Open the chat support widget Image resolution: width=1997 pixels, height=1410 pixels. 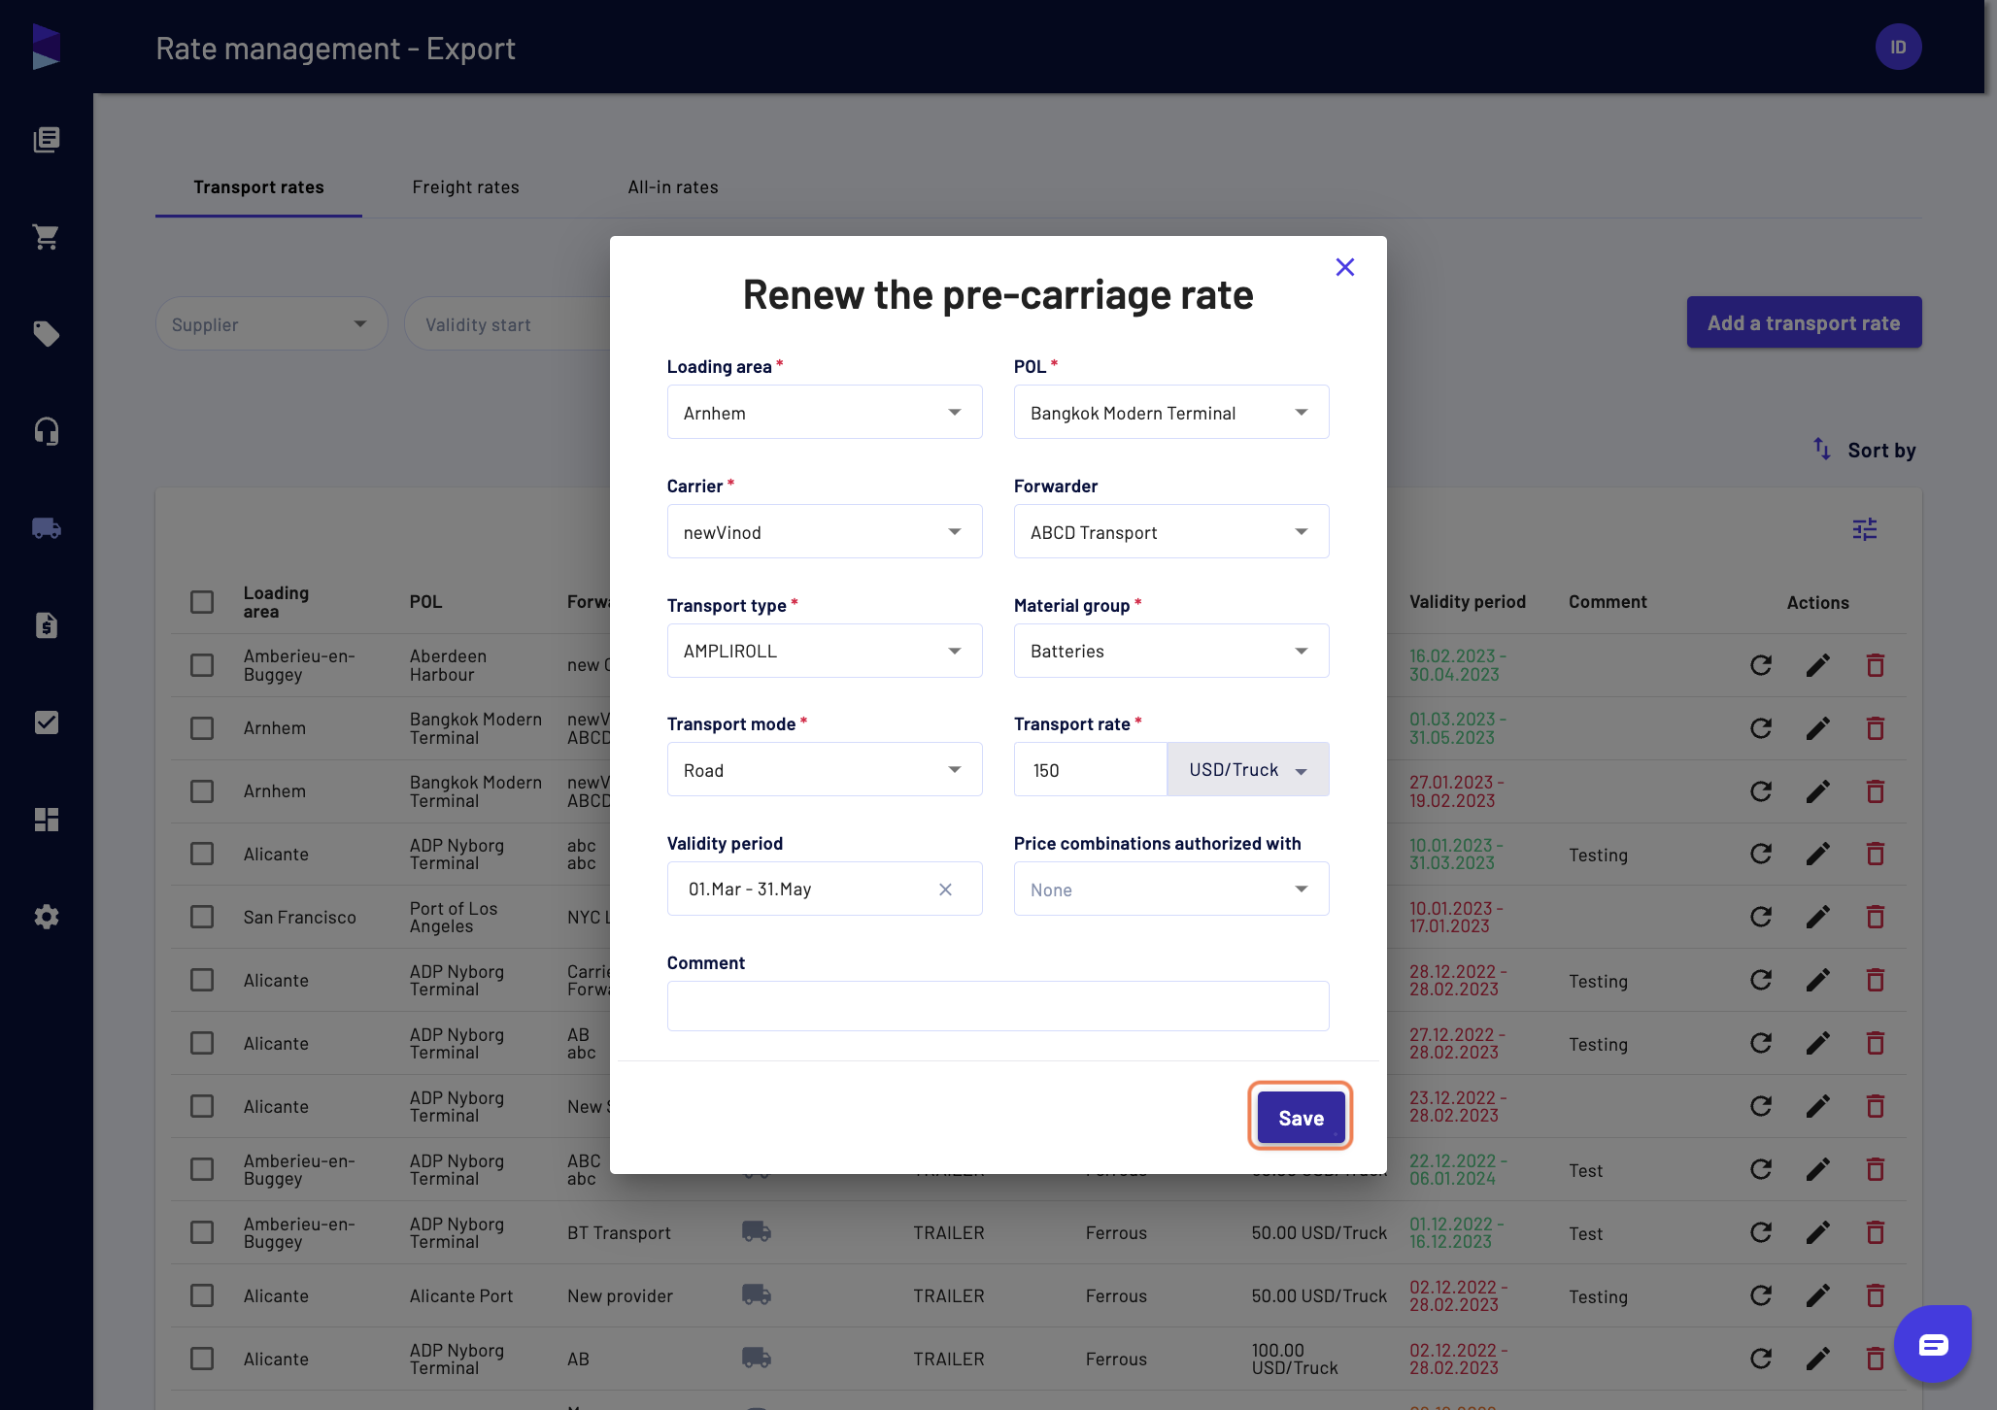pyautogui.click(x=1933, y=1344)
